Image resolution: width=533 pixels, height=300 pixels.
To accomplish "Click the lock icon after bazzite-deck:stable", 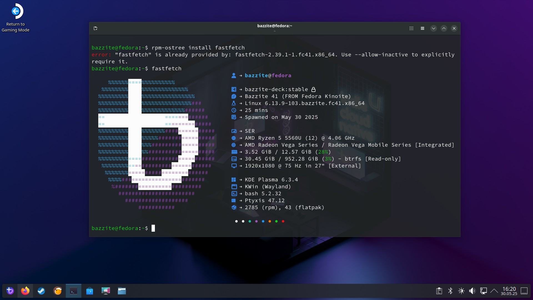I will (x=313, y=89).
